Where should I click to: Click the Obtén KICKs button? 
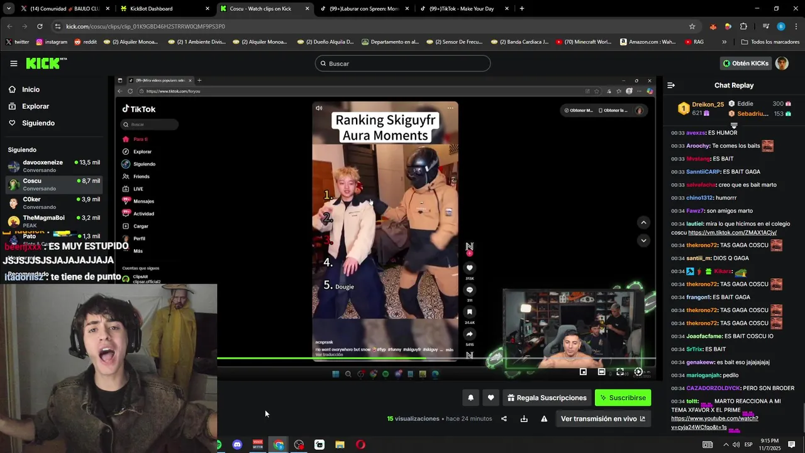coord(745,64)
